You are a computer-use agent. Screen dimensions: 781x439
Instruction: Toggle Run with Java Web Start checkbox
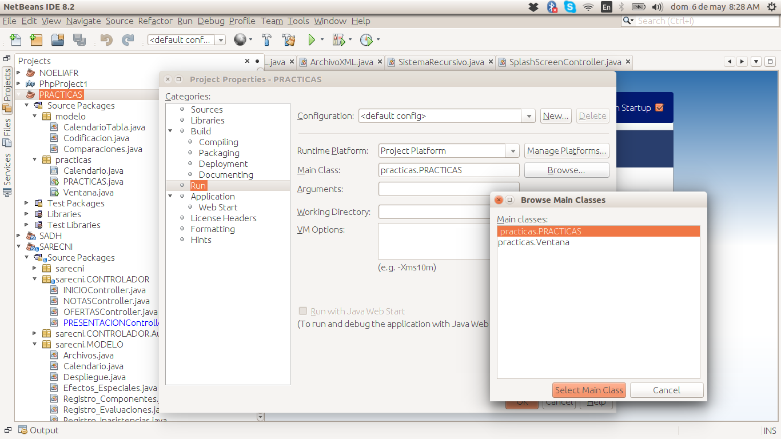[x=303, y=311]
